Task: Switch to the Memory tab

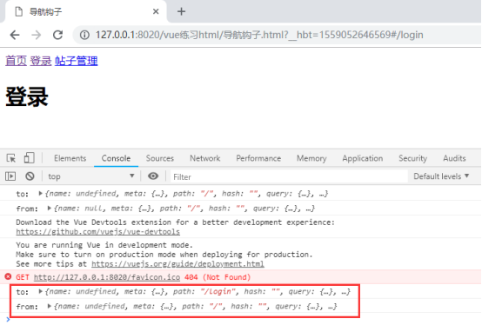Action: point(311,158)
